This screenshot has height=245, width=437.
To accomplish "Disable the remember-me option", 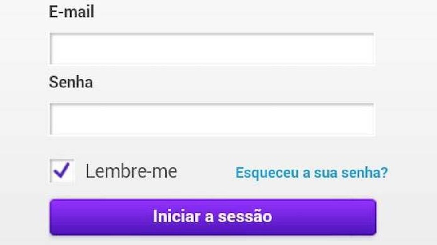I will tap(62, 171).
